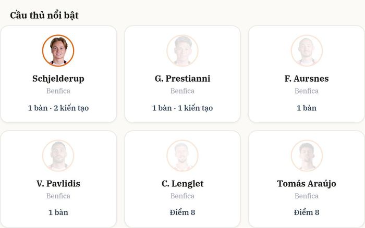Select the F. Aursnes name

pyautogui.click(x=307, y=79)
